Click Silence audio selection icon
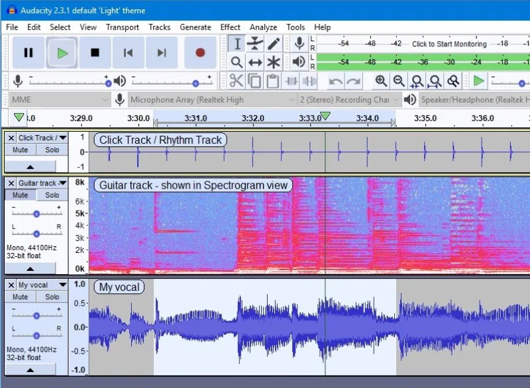 309,81
